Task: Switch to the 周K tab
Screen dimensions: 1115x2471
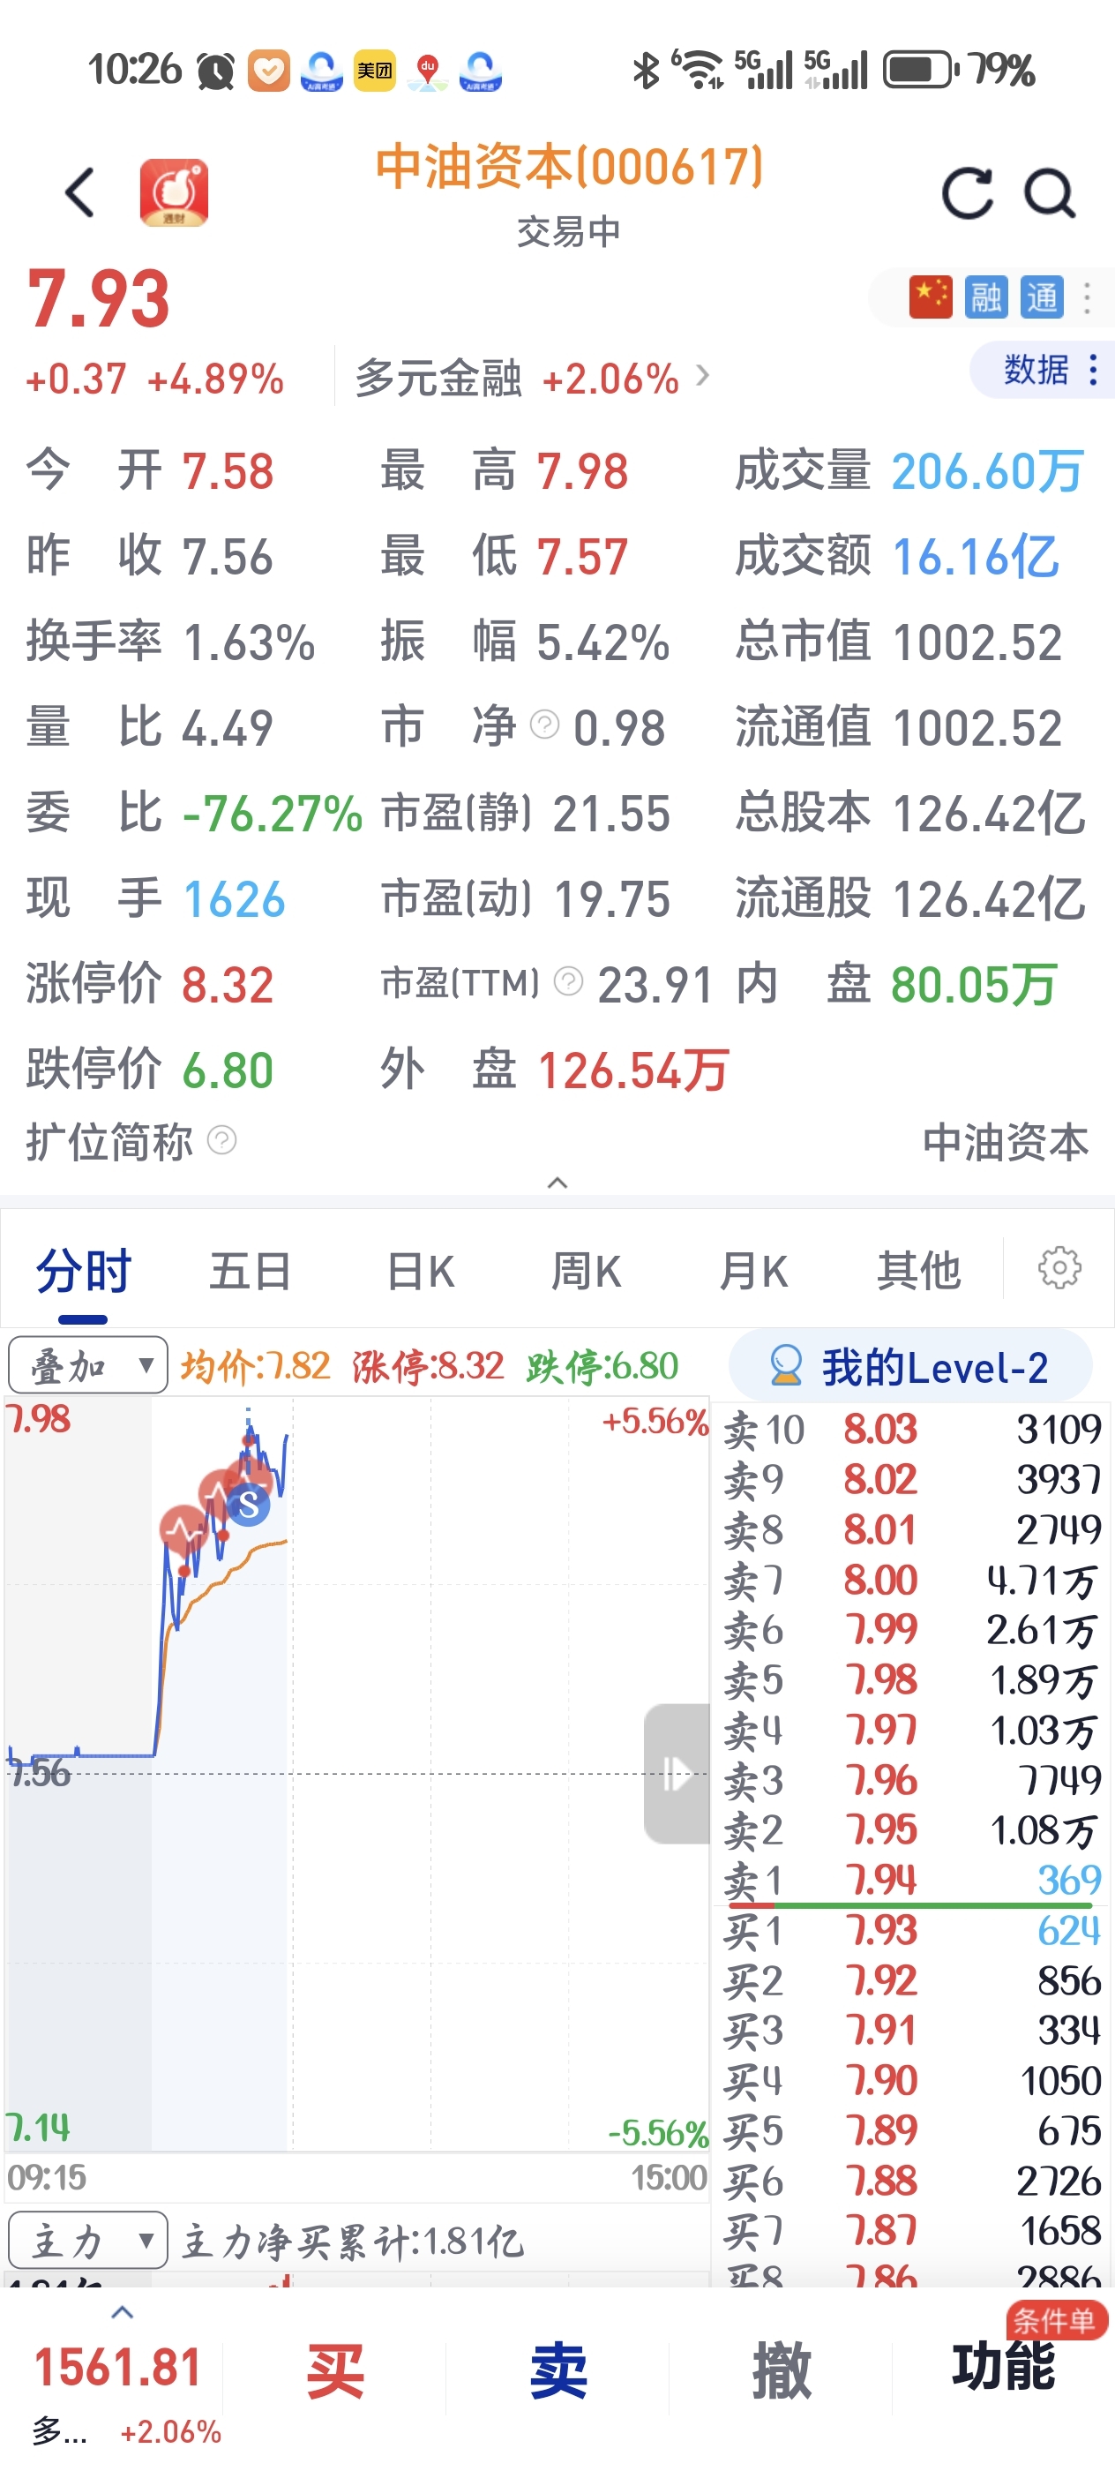Action: click(586, 1272)
